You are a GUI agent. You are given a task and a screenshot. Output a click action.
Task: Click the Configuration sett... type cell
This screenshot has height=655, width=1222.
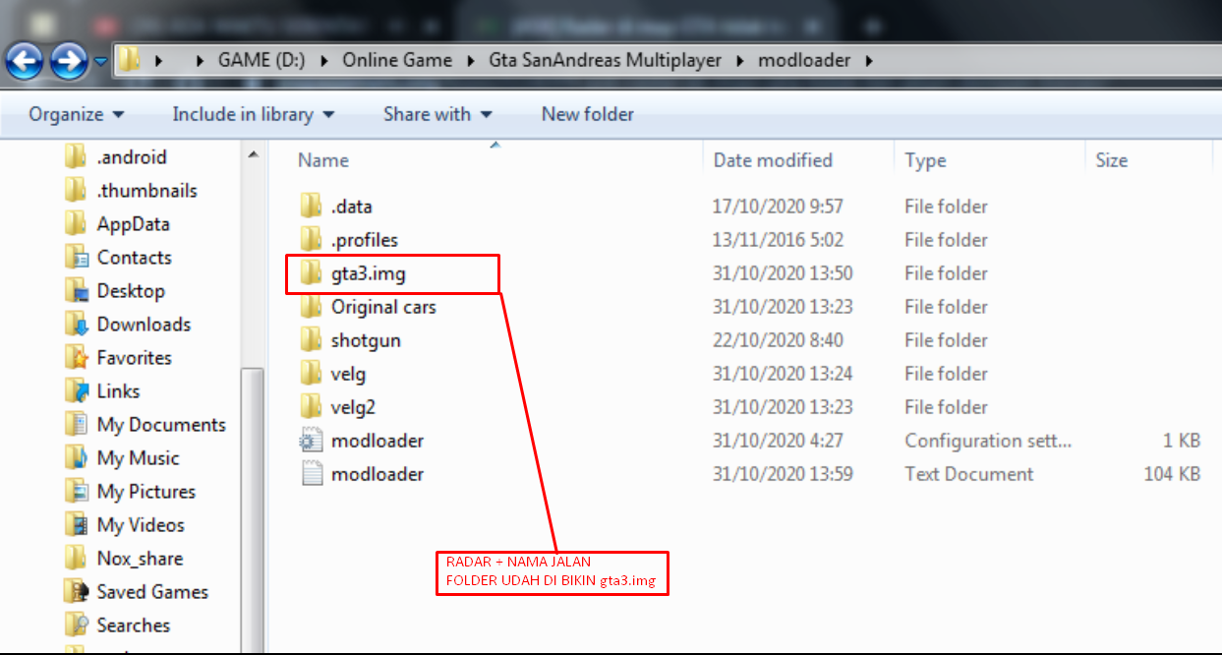(988, 441)
